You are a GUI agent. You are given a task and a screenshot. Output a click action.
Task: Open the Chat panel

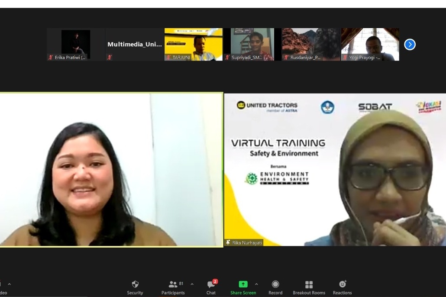coord(211,287)
